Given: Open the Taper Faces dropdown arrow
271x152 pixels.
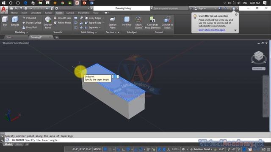Looking at the screenshot, I should pos(103,23).
